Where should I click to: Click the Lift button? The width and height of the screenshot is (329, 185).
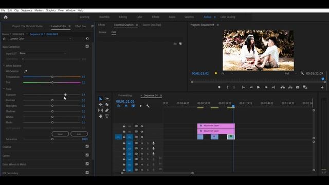tap(283, 87)
